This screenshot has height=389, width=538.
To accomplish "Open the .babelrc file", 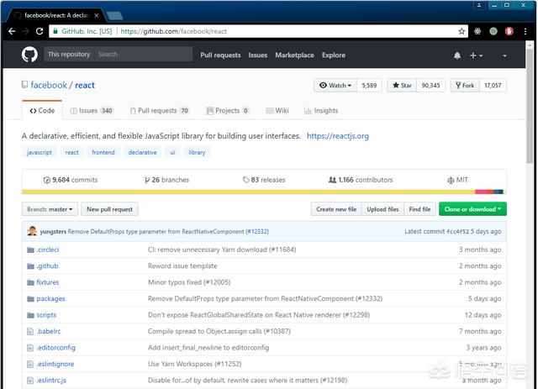I will coord(49,331).
